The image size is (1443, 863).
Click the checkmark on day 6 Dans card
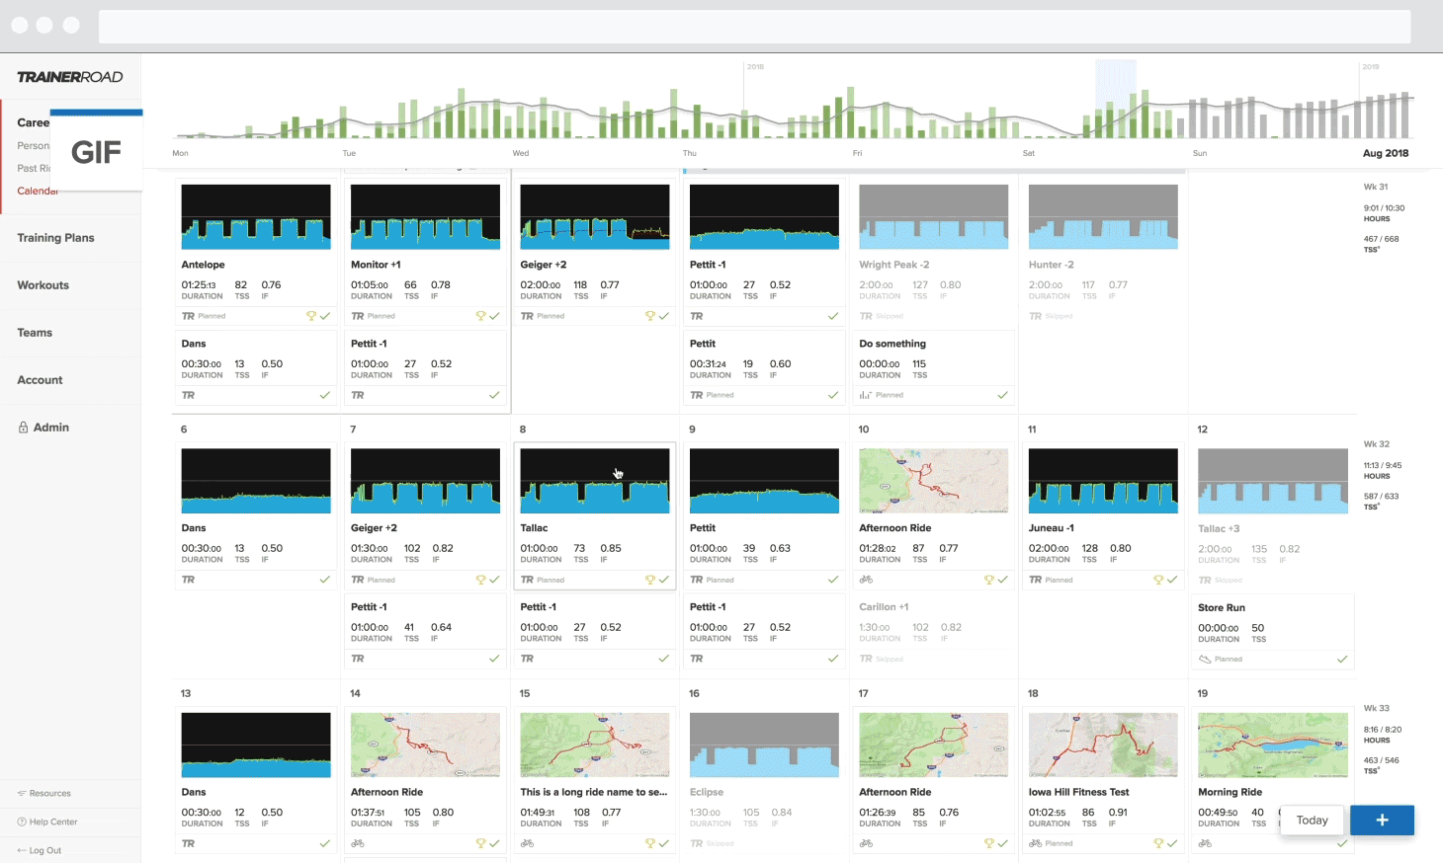[324, 580]
